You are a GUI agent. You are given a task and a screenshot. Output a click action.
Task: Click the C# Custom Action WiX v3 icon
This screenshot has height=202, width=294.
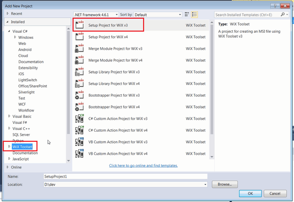click(x=79, y=119)
